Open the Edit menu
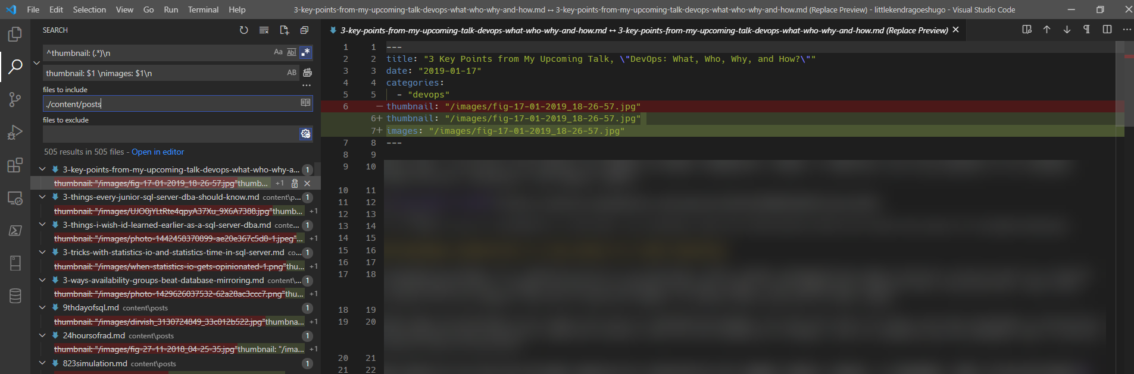Image resolution: width=1134 pixels, height=374 pixels. pyautogui.click(x=56, y=10)
